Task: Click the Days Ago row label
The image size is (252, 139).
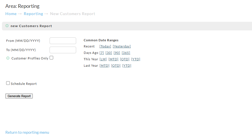Action: 91,53
